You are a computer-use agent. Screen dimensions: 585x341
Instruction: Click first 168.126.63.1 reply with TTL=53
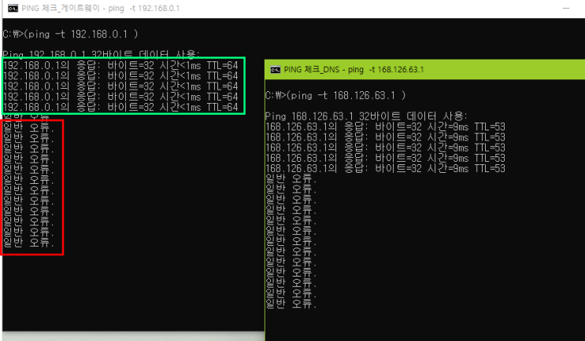pyautogui.click(x=385, y=127)
